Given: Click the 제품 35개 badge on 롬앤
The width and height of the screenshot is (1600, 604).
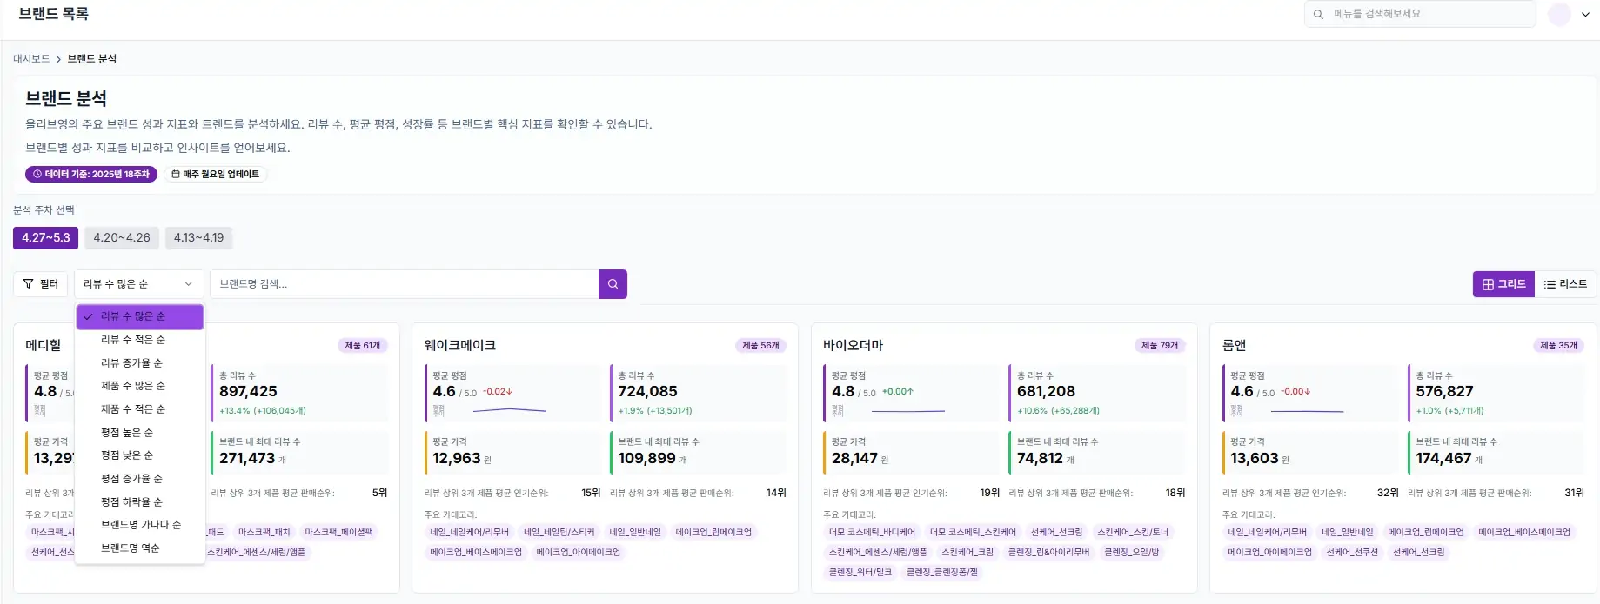Looking at the screenshot, I should tap(1558, 345).
